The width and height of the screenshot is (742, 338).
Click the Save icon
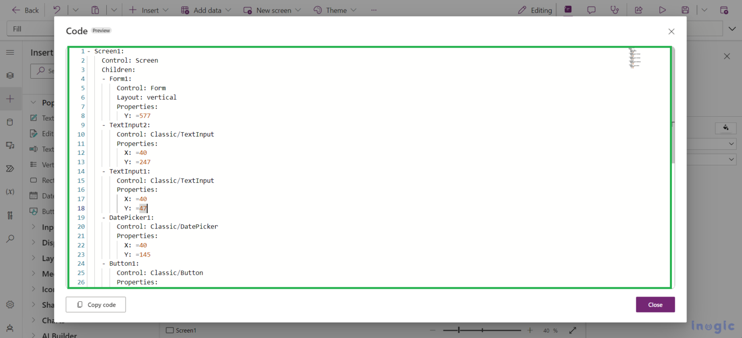coord(685,10)
